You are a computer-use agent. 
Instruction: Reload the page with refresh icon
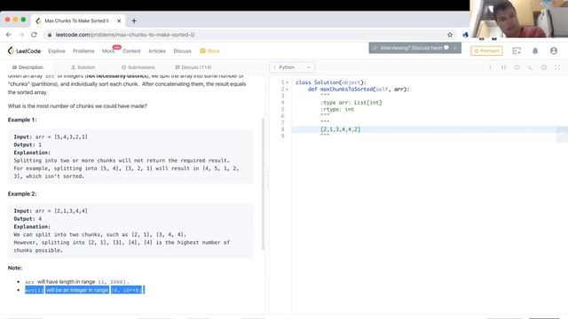click(34, 35)
